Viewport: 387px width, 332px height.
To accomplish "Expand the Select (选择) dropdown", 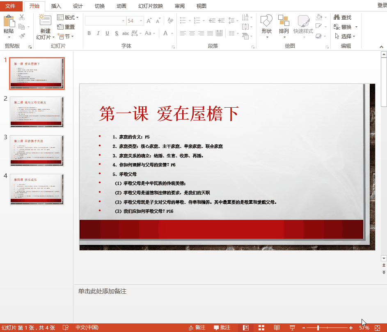I will click(345, 36).
